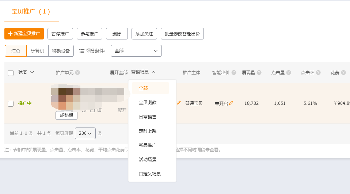Screen dimensions: 350x194
Task: Select 日常销售 in the scene menu
Action: click(x=148, y=117)
